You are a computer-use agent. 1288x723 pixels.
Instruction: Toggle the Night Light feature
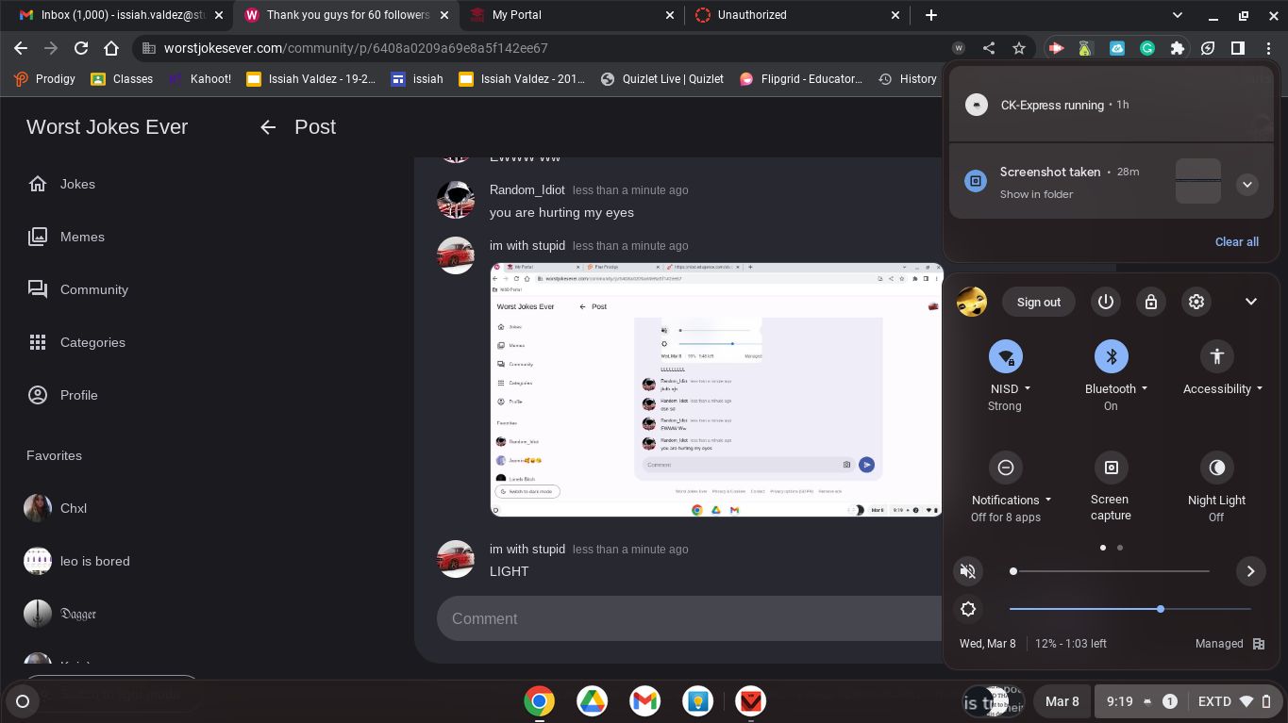pyautogui.click(x=1216, y=468)
